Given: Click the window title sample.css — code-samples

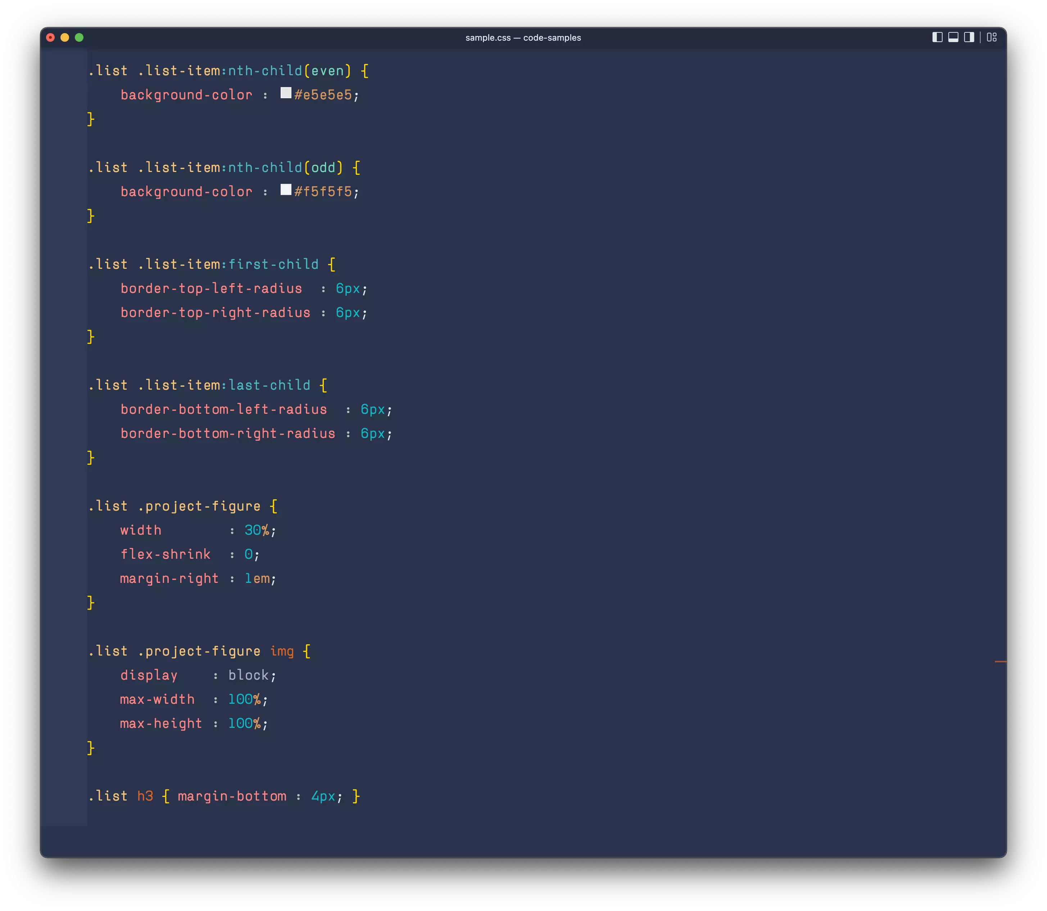Looking at the screenshot, I should coord(523,38).
